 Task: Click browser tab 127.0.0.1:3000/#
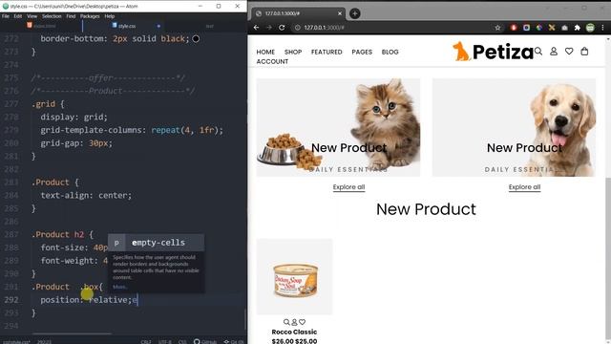point(297,13)
